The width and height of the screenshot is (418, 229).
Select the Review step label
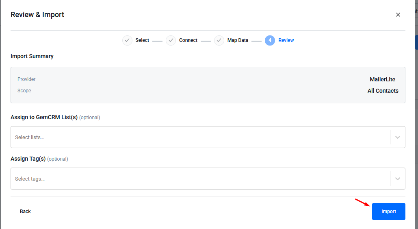(286, 40)
